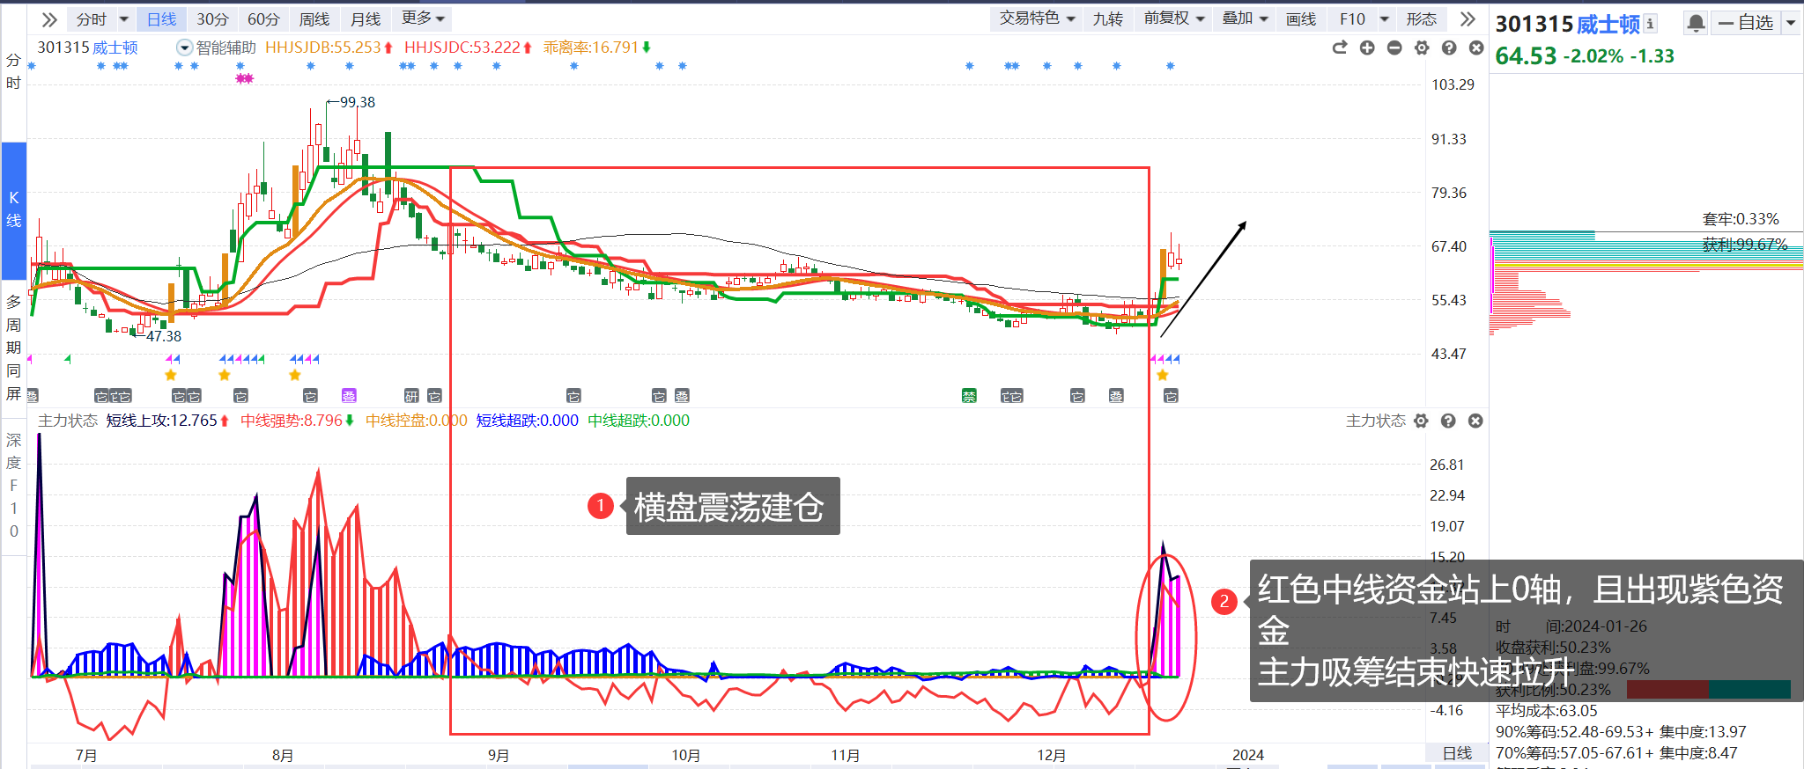This screenshot has width=1804, height=769.
Task: Click the main chart redo arrow icon
Action: (1340, 48)
